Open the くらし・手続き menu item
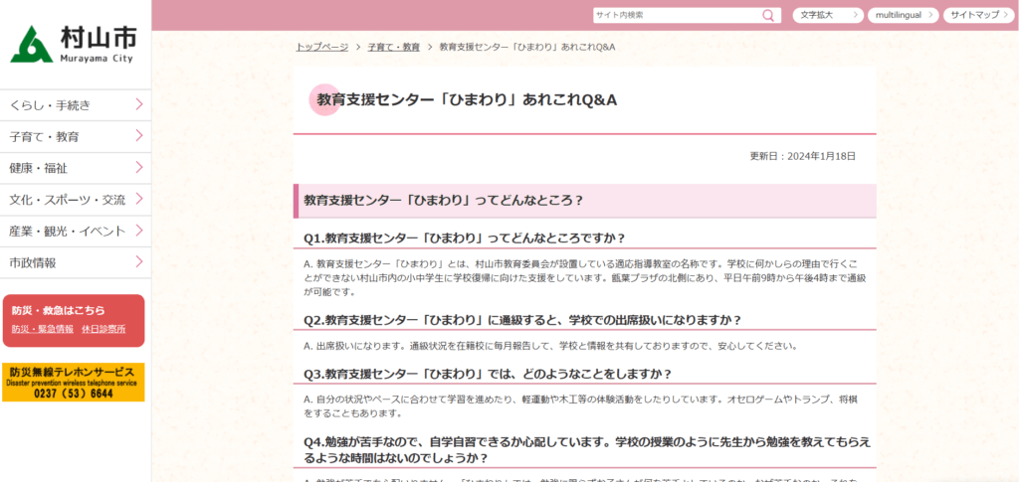Image resolution: width=1019 pixels, height=482 pixels. coord(76,105)
